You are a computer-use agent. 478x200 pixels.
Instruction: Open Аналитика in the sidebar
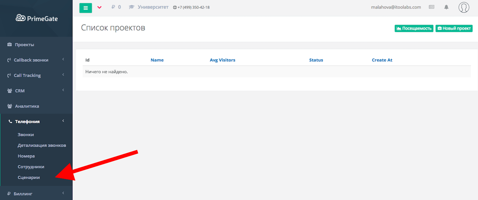click(27, 106)
